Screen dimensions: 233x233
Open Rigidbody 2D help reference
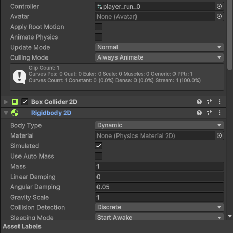pyautogui.click(x=199, y=113)
